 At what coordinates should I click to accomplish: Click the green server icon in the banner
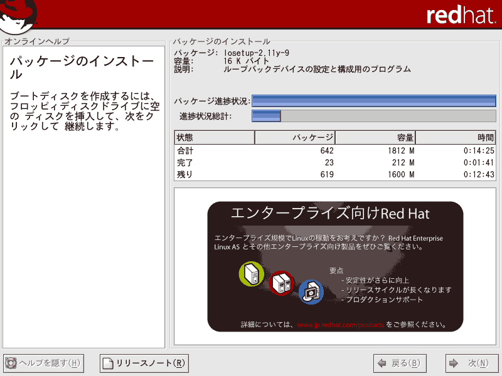252,274
